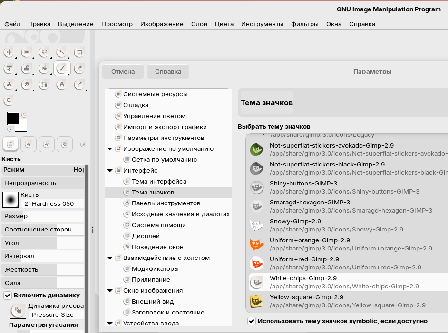Open the Цвета menu
The image size is (448, 333).
(224, 24)
